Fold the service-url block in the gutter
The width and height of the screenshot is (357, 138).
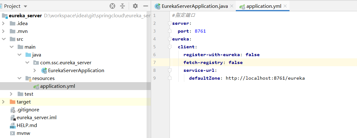169,70
